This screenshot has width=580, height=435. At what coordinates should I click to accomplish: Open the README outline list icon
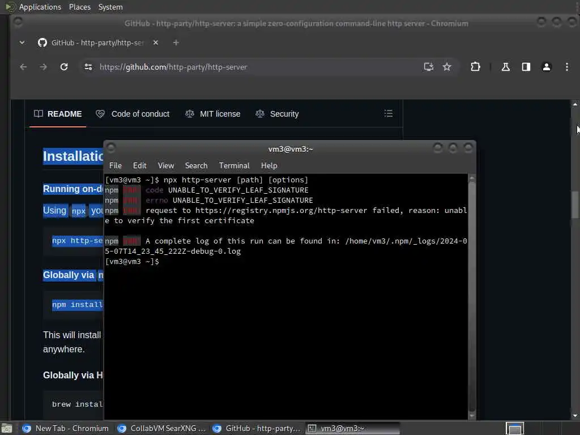coord(388,113)
